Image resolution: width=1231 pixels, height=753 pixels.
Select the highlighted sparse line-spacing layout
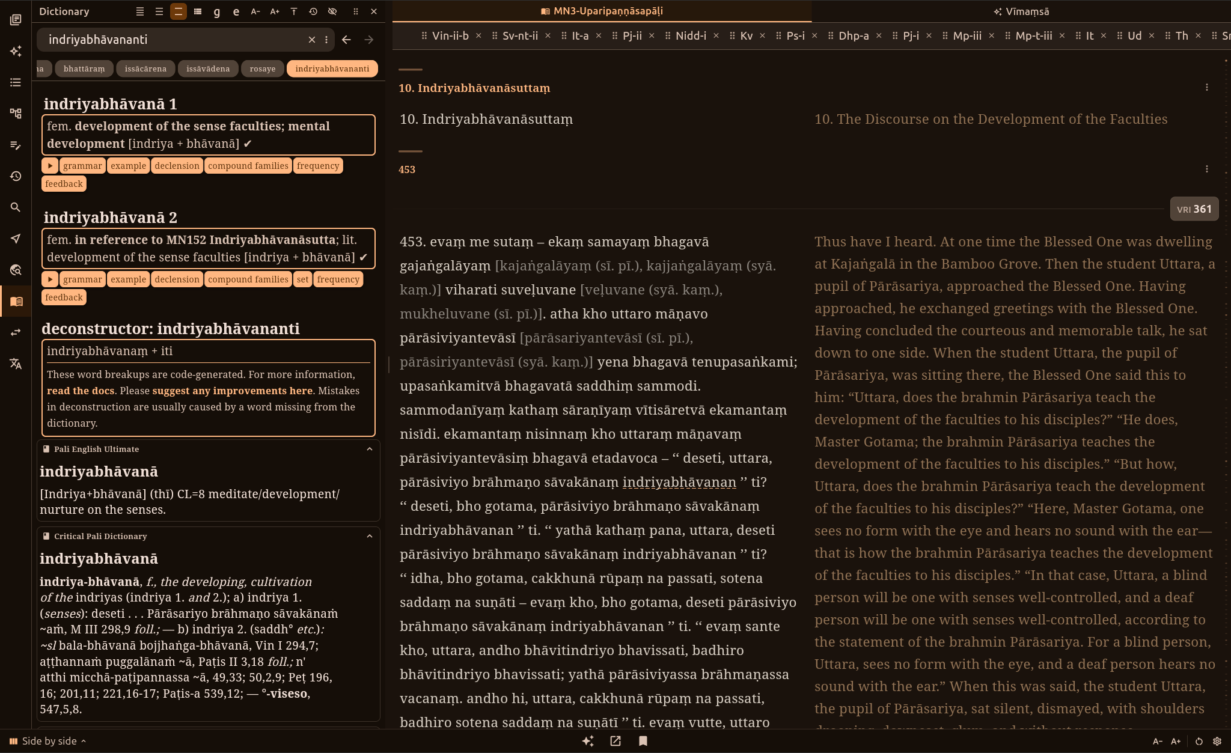tap(179, 11)
